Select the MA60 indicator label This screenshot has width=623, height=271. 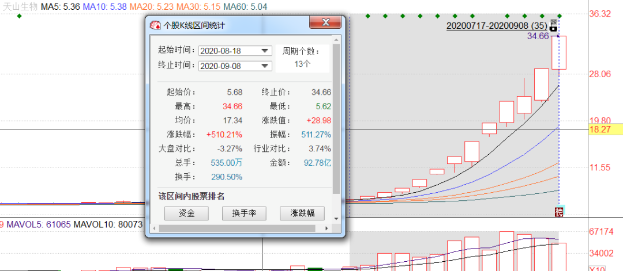click(228, 6)
